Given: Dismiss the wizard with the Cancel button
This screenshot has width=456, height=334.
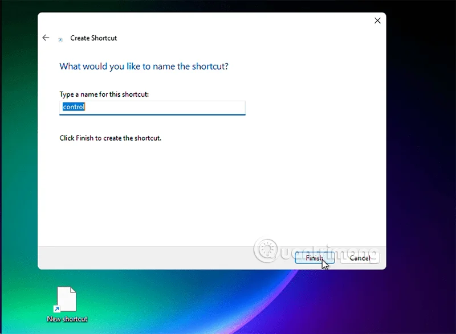Looking at the screenshot, I should (360, 258).
